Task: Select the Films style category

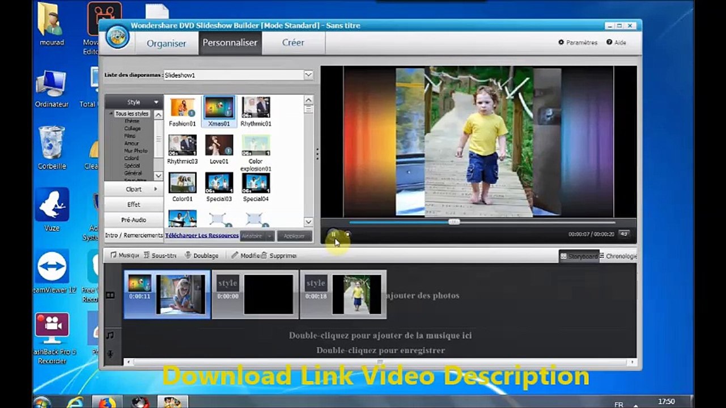Action: [x=130, y=136]
